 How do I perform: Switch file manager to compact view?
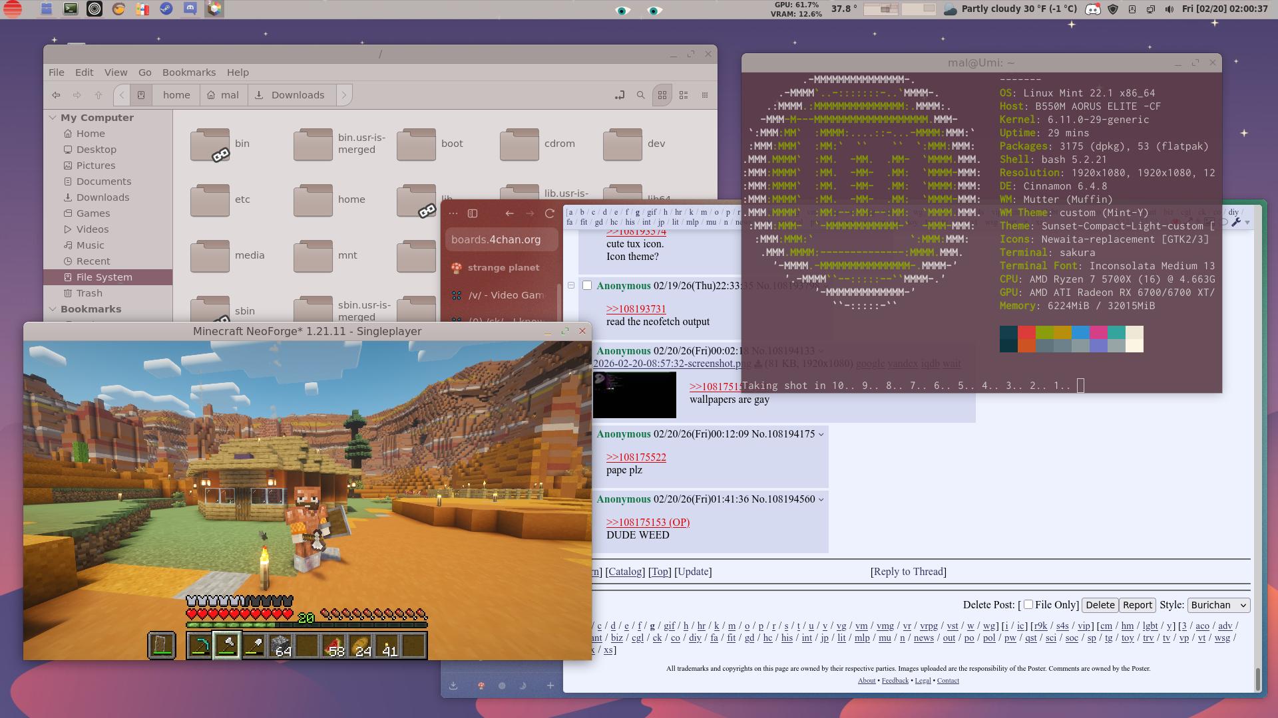point(705,95)
